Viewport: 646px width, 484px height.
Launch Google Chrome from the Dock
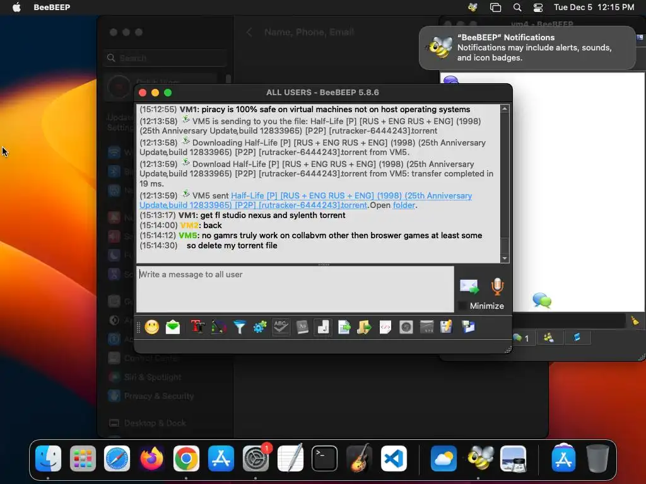(x=186, y=459)
